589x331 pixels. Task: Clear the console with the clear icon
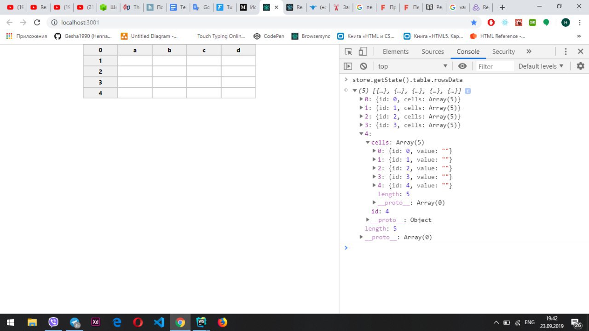364,66
